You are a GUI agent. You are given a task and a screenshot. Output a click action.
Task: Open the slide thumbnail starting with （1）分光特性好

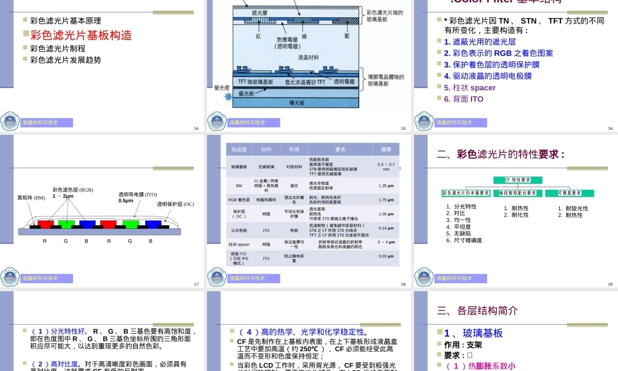click(102, 331)
